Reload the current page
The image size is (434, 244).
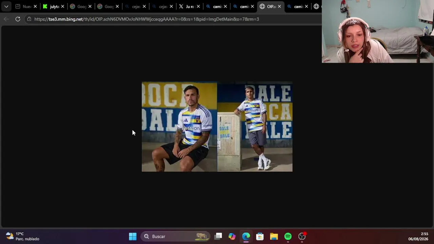[18, 19]
